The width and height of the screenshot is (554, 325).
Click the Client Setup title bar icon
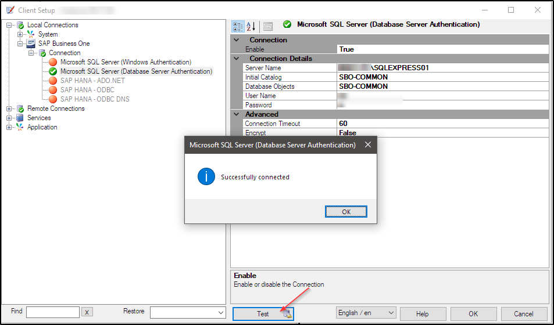[10, 10]
